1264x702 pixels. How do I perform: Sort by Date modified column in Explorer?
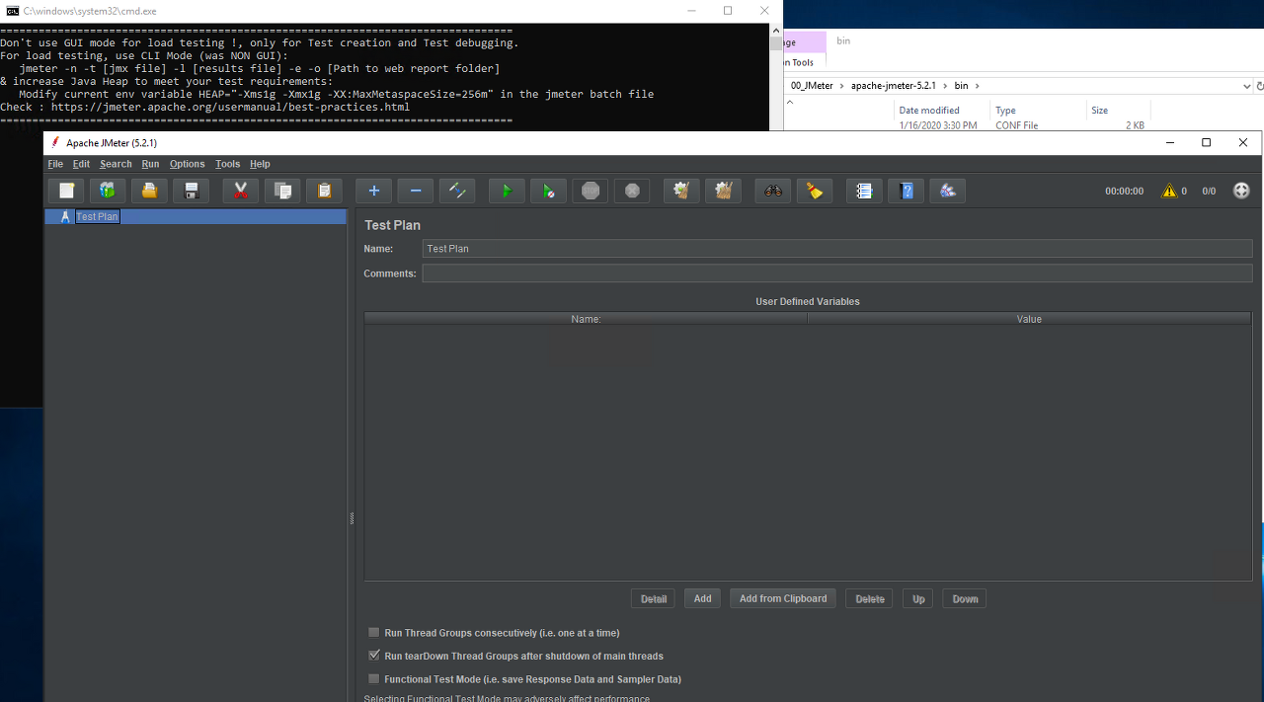[x=929, y=111]
